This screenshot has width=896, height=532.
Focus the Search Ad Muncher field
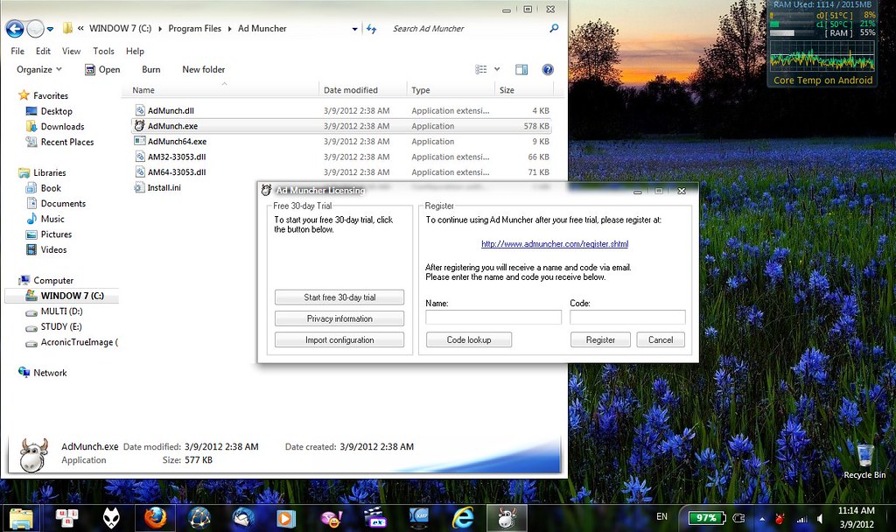tap(467, 29)
